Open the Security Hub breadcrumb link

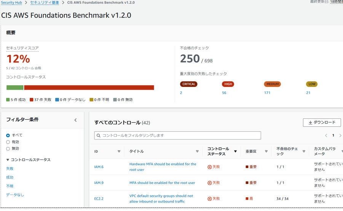tap(11, 3)
